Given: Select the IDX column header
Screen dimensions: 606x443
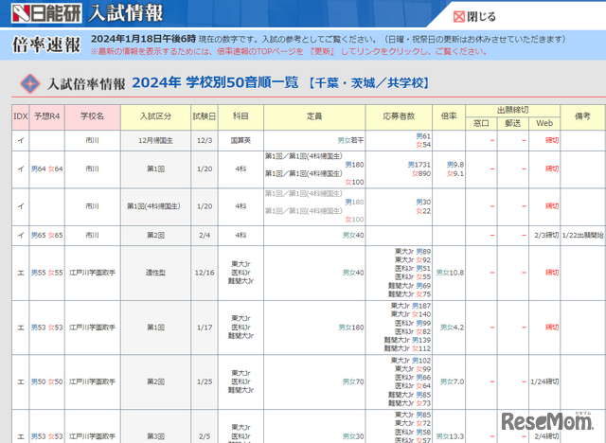Looking at the screenshot, I should (20, 115).
